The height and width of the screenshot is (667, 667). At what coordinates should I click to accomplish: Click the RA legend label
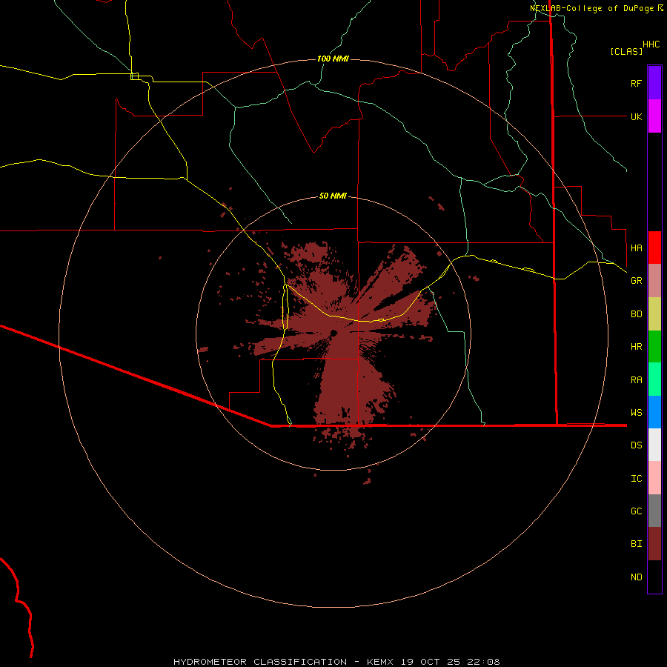tap(636, 380)
